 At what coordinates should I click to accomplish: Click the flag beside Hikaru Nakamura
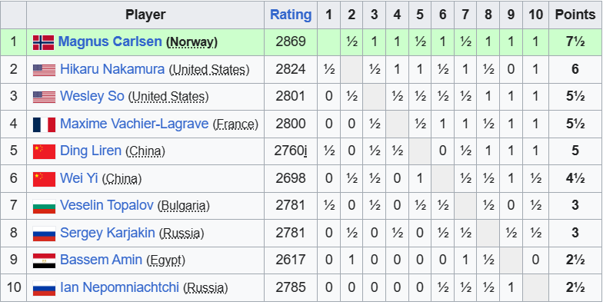[x=45, y=70]
